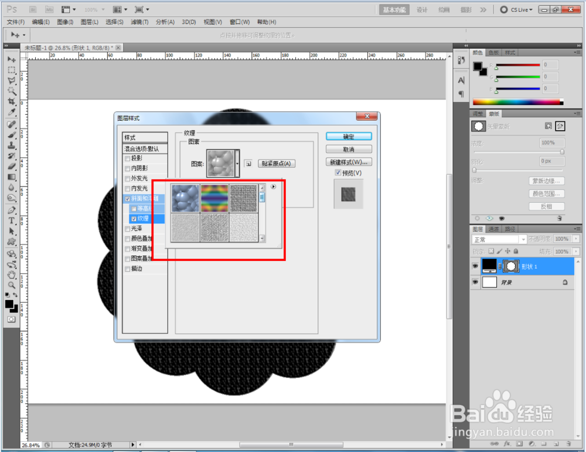Select the Path Selection tool

[12, 231]
